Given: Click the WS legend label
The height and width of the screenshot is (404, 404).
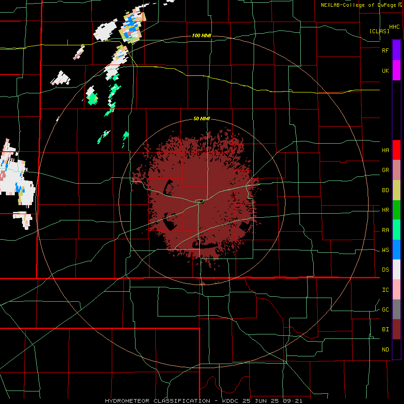Looking at the screenshot, I should point(385,250).
